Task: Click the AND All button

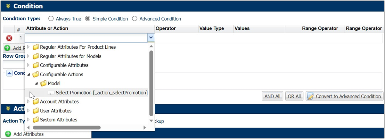Action: coord(273,96)
